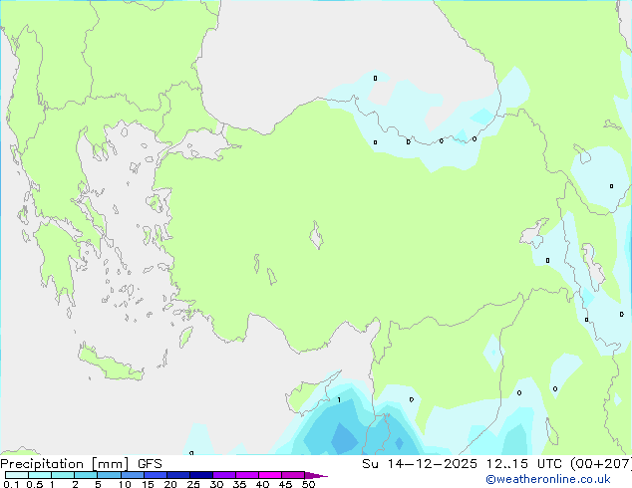
Task: Click the '0.5' legend value
Action: [35, 484]
